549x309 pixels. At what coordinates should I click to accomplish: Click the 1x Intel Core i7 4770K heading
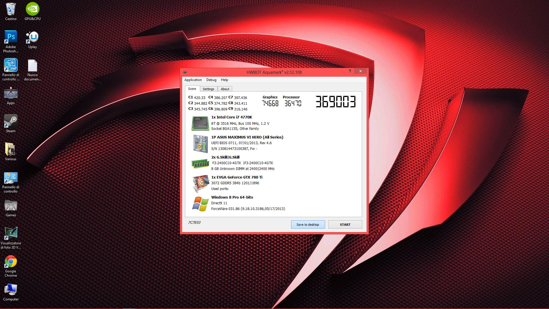[x=232, y=117]
